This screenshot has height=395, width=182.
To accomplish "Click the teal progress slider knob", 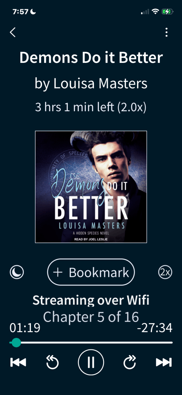I will [x=16, y=342].
